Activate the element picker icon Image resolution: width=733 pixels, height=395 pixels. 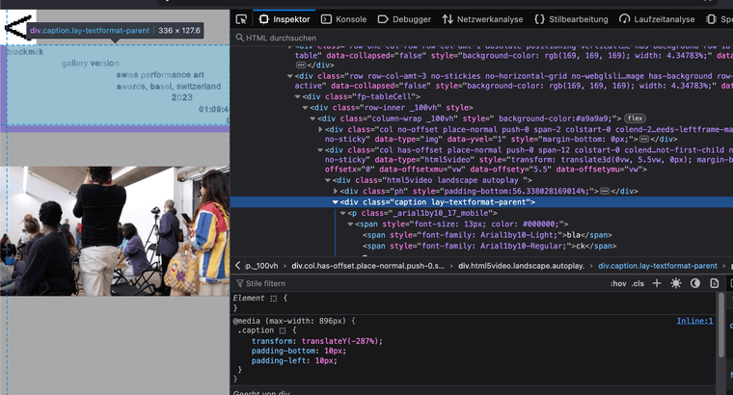coord(241,19)
